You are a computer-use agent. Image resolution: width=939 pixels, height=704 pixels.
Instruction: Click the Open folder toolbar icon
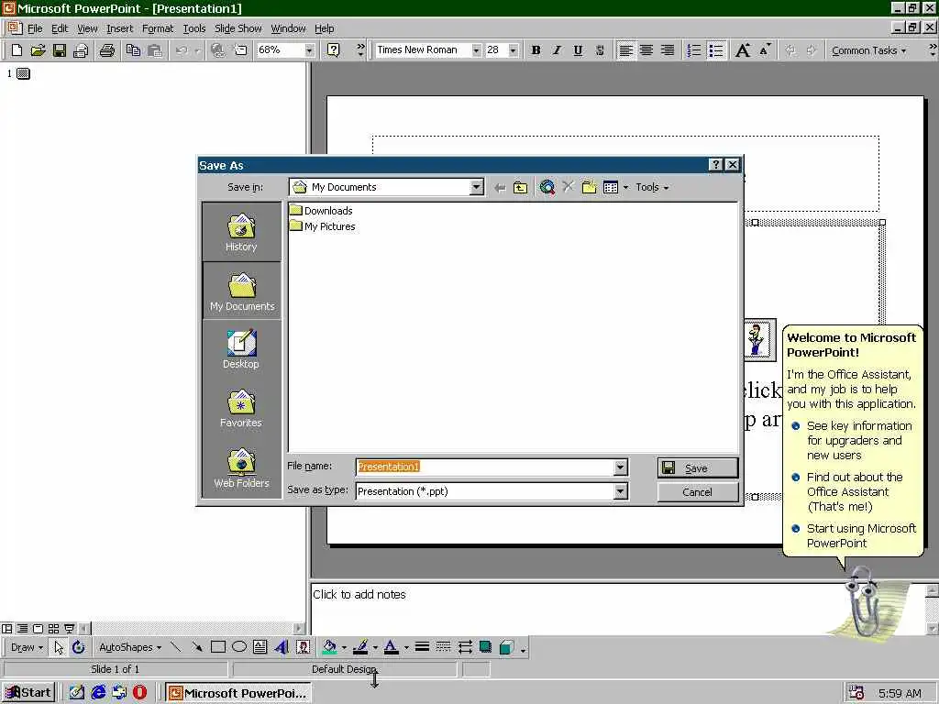(38, 50)
